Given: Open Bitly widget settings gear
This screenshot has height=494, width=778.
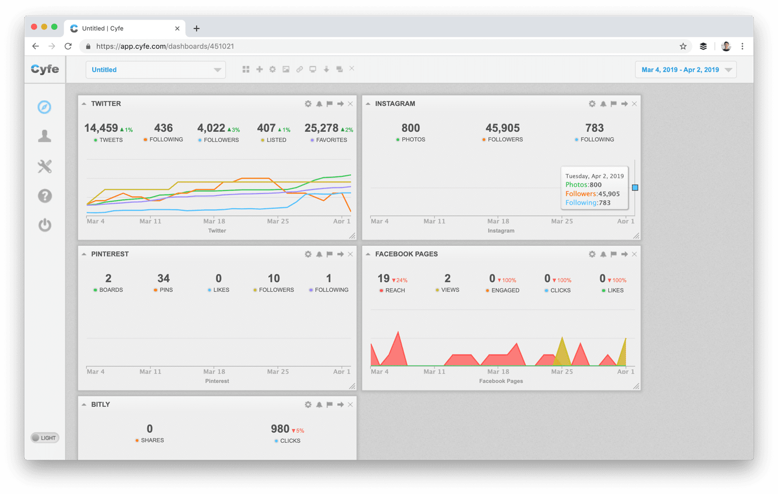Looking at the screenshot, I should 308,405.
